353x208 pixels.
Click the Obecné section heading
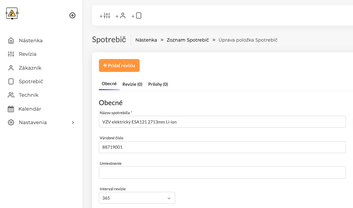click(x=111, y=103)
